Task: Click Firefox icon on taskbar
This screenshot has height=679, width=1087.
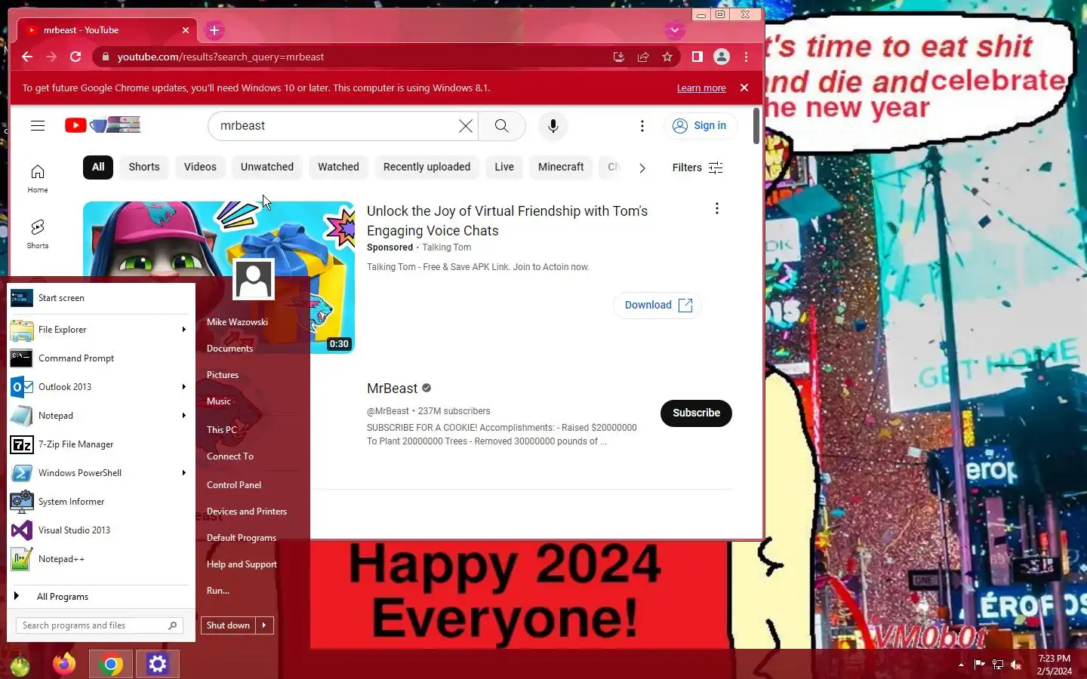Action: pyautogui.click(x=64, y=664)
